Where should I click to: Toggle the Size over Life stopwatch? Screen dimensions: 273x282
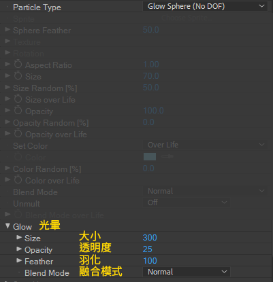pyautogui.click(x=18, y=99)
